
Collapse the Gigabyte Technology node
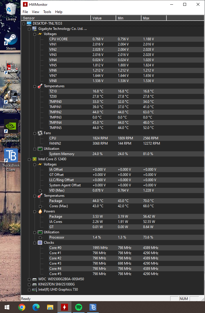tap(29, 29)
